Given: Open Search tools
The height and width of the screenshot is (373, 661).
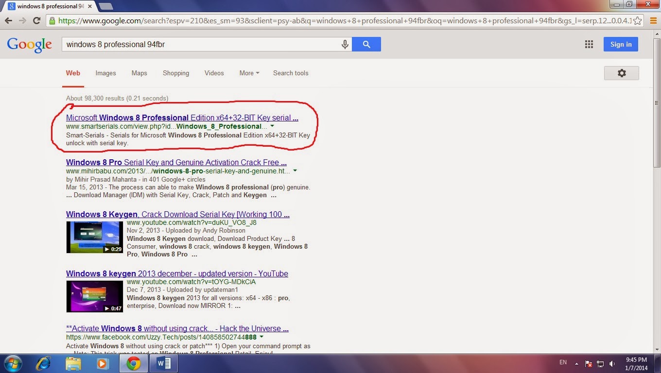Looking at the screenshot, I should [291, 73].
